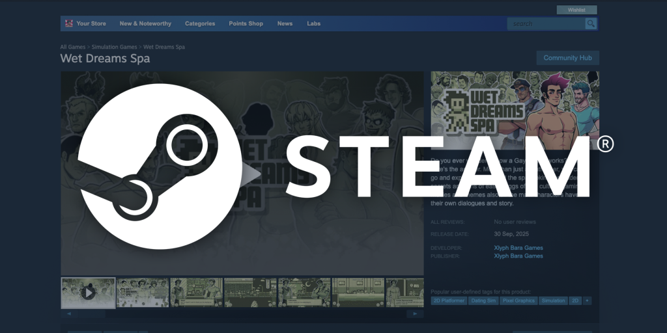Open the Wishlist button
Image resolution: width=667 pixels, height=333 pixels.
(x=576, y=10)
